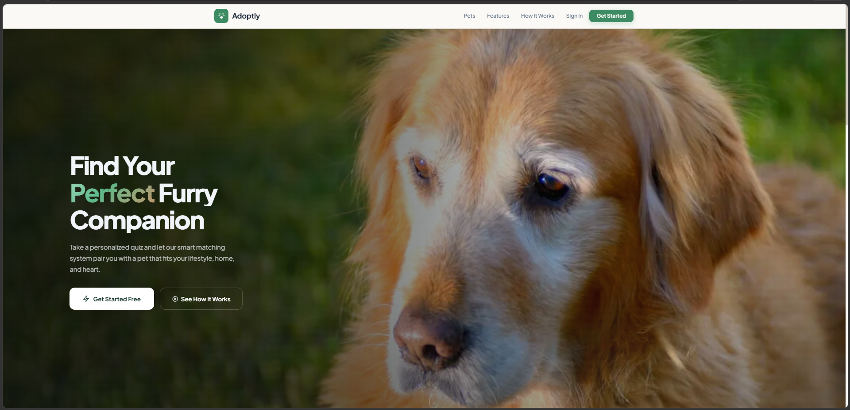Go to the Features section link
The image size is (850, 410).
tap(498, 16)
